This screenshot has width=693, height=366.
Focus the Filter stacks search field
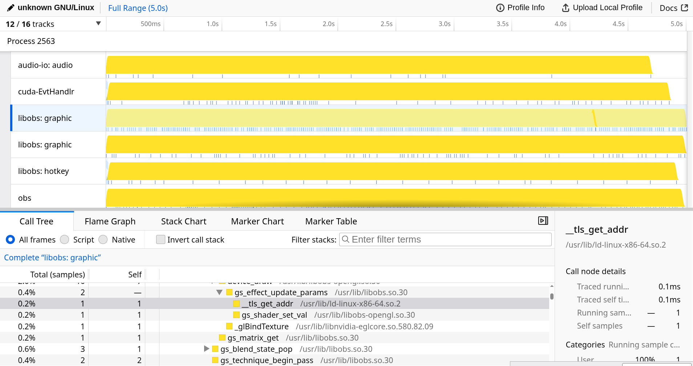445,240
